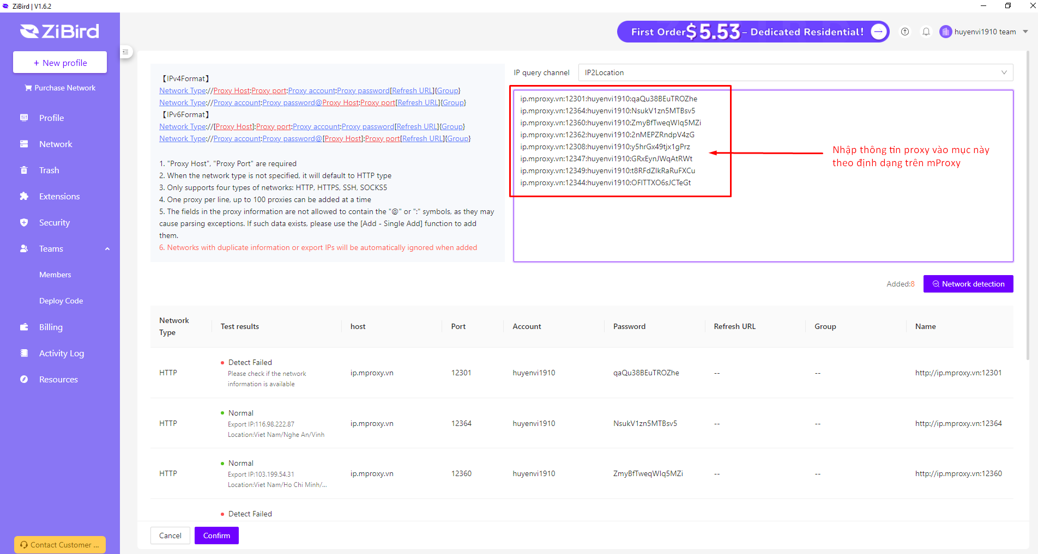Click Normal status in 12364 row
This screenshot has width=1038, height=554.
coord(240,413)
